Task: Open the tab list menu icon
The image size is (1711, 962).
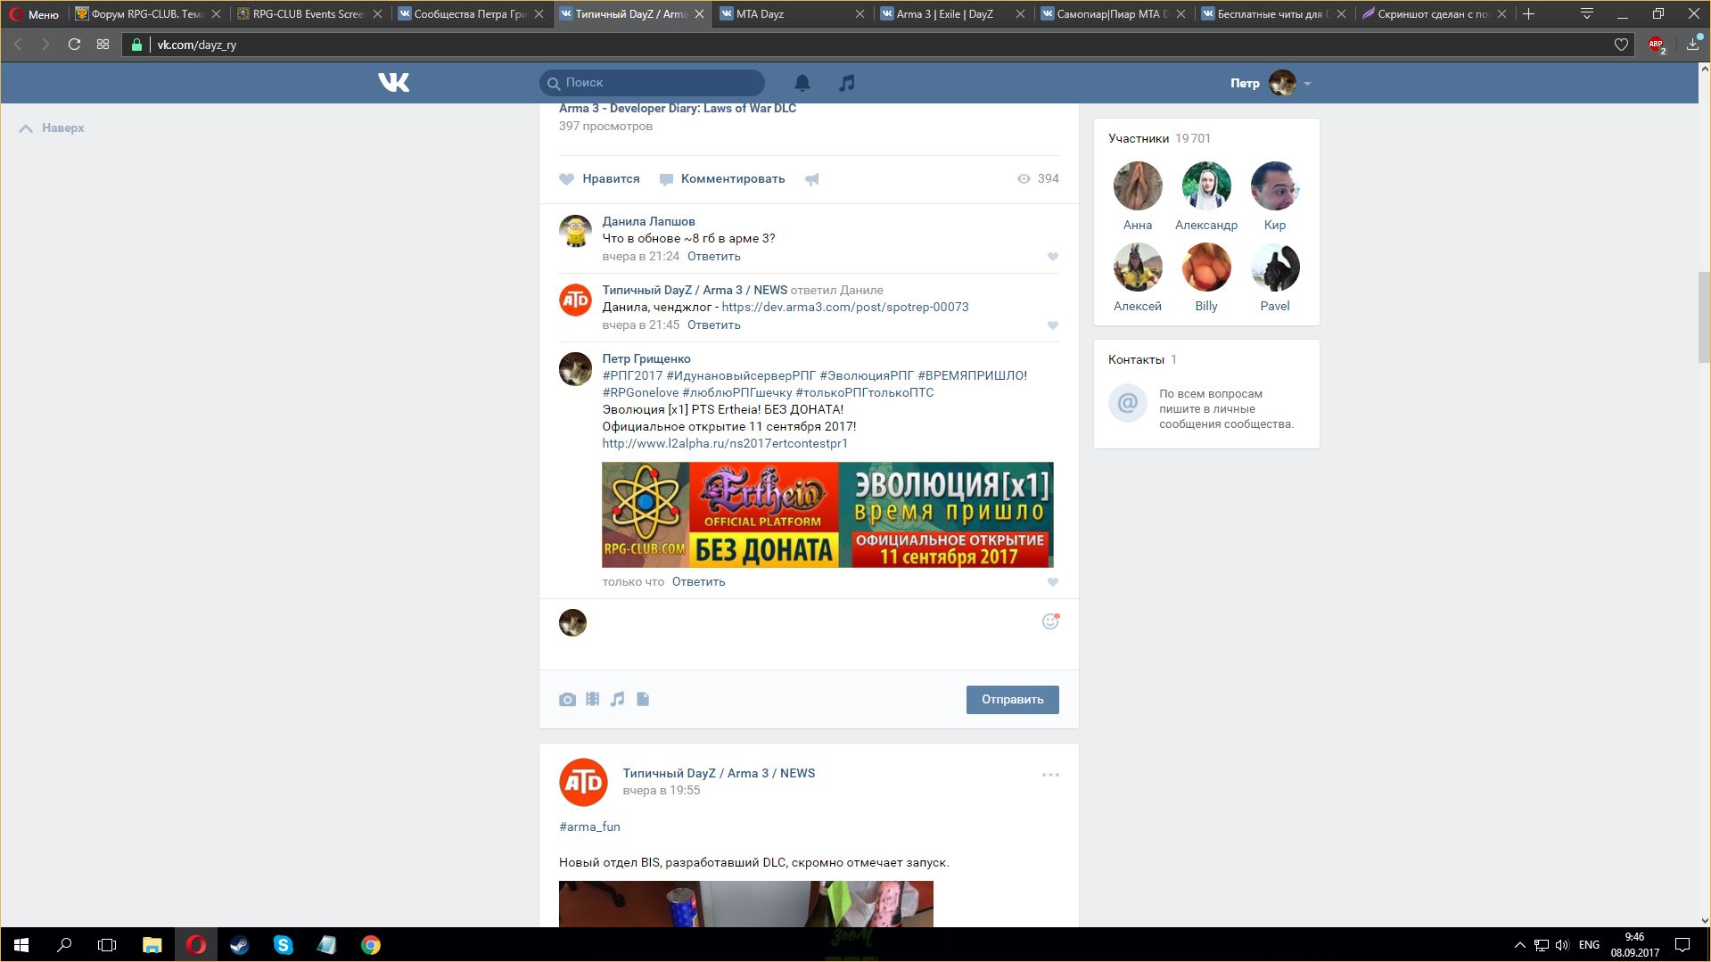Action: click(1587, 14)
